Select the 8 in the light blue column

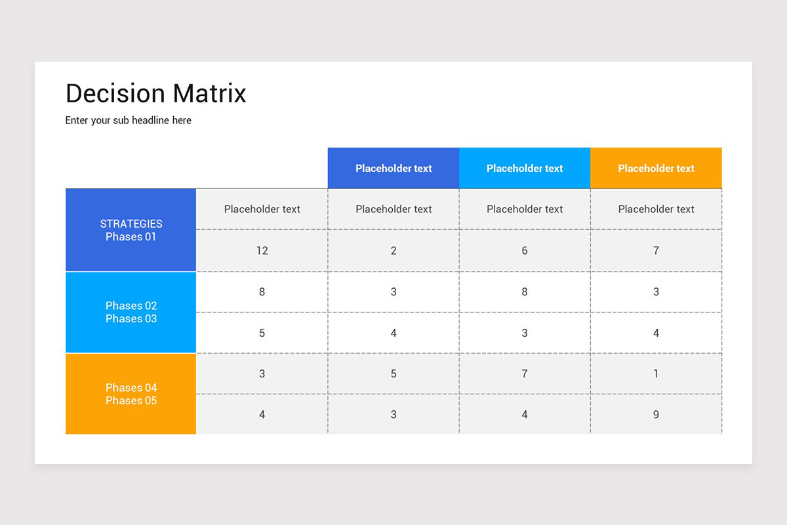coord(525,292)
